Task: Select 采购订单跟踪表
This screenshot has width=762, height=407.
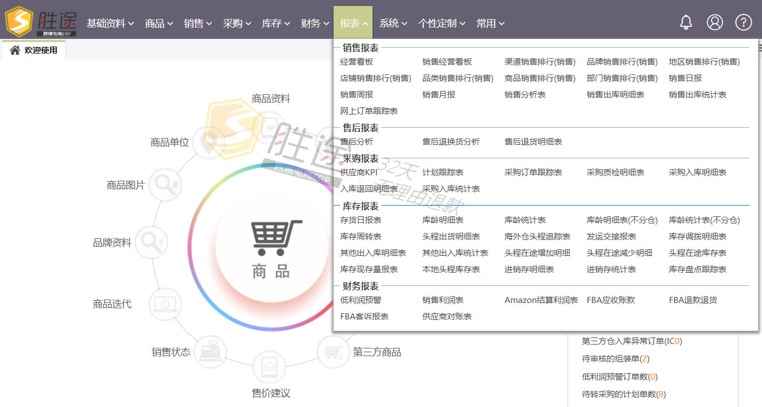Action: click(x=533, y=173)
